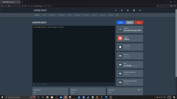
Task: Click the SERVER BEST heading
Action: [39, 23]
